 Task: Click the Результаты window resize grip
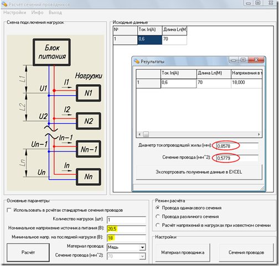(x=262, y=188)
